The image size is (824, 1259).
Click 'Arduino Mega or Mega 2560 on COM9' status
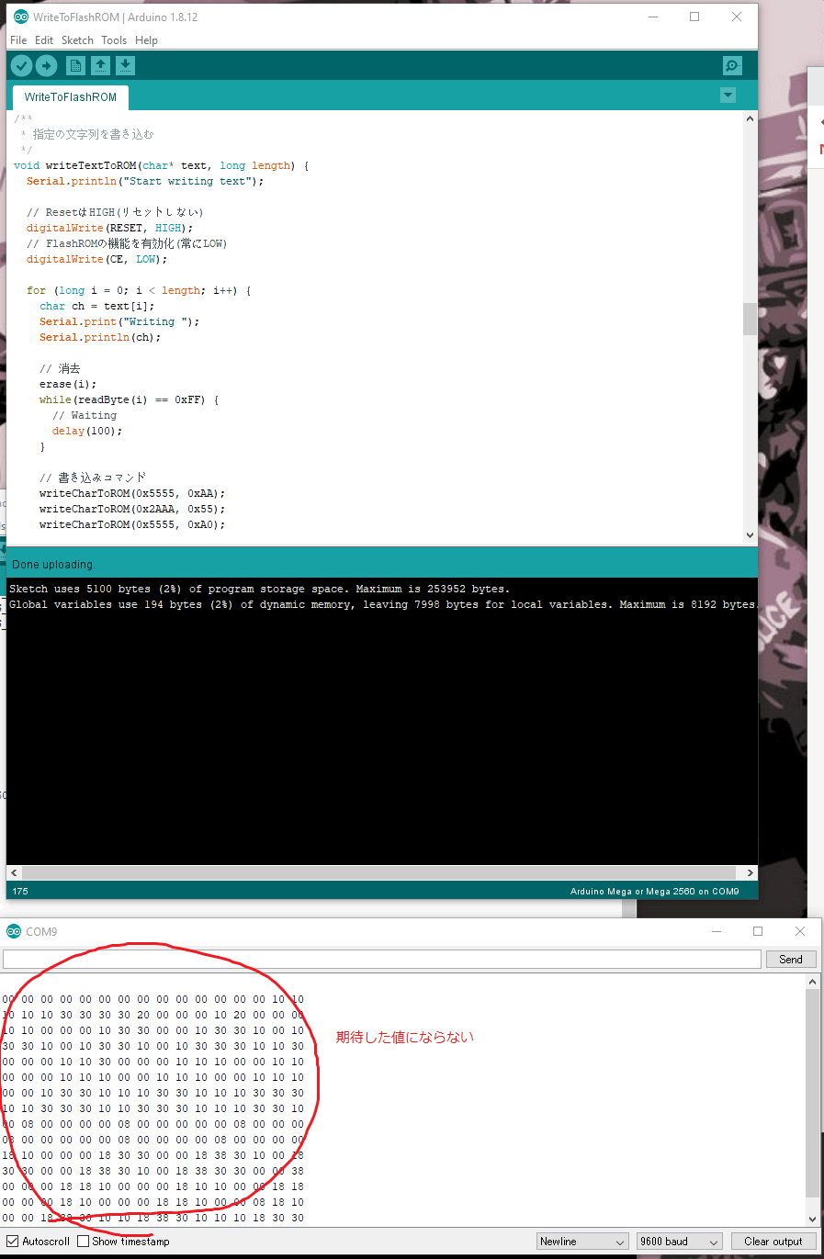point(654,892)
